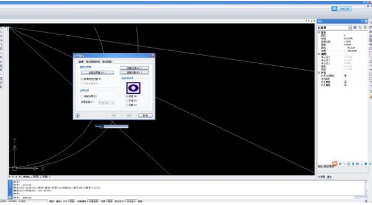Click the help question mark icon in dialog

pos(78,115)
